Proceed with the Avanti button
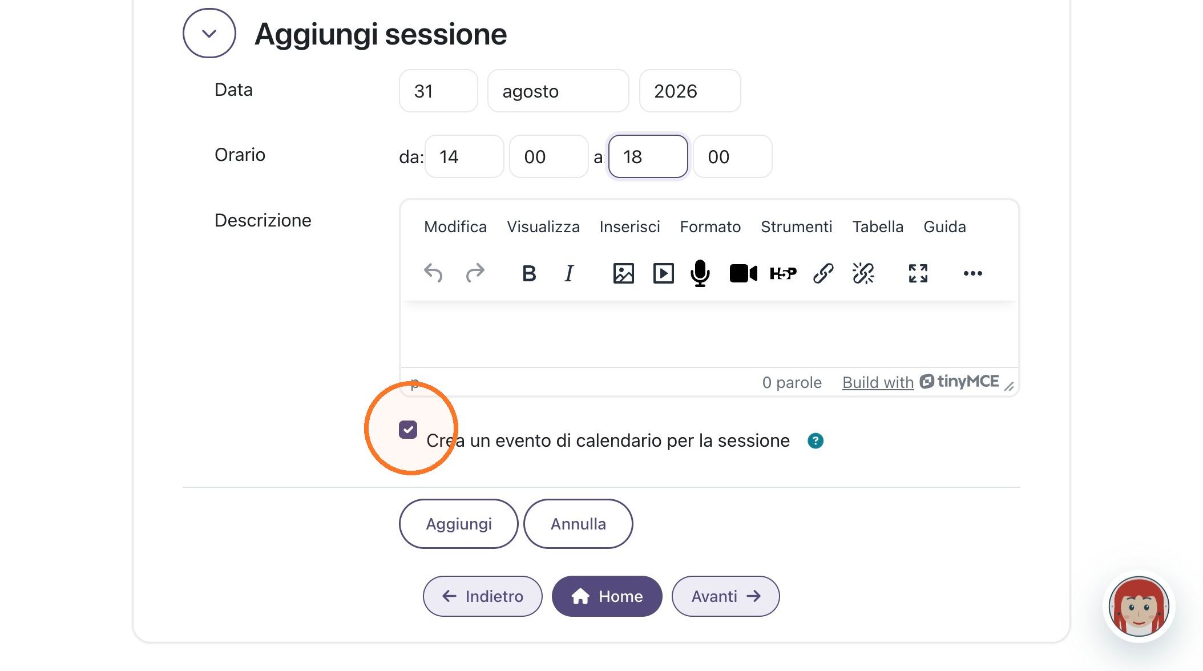This screenshot has width=1203, height=671. pos(725,596)
